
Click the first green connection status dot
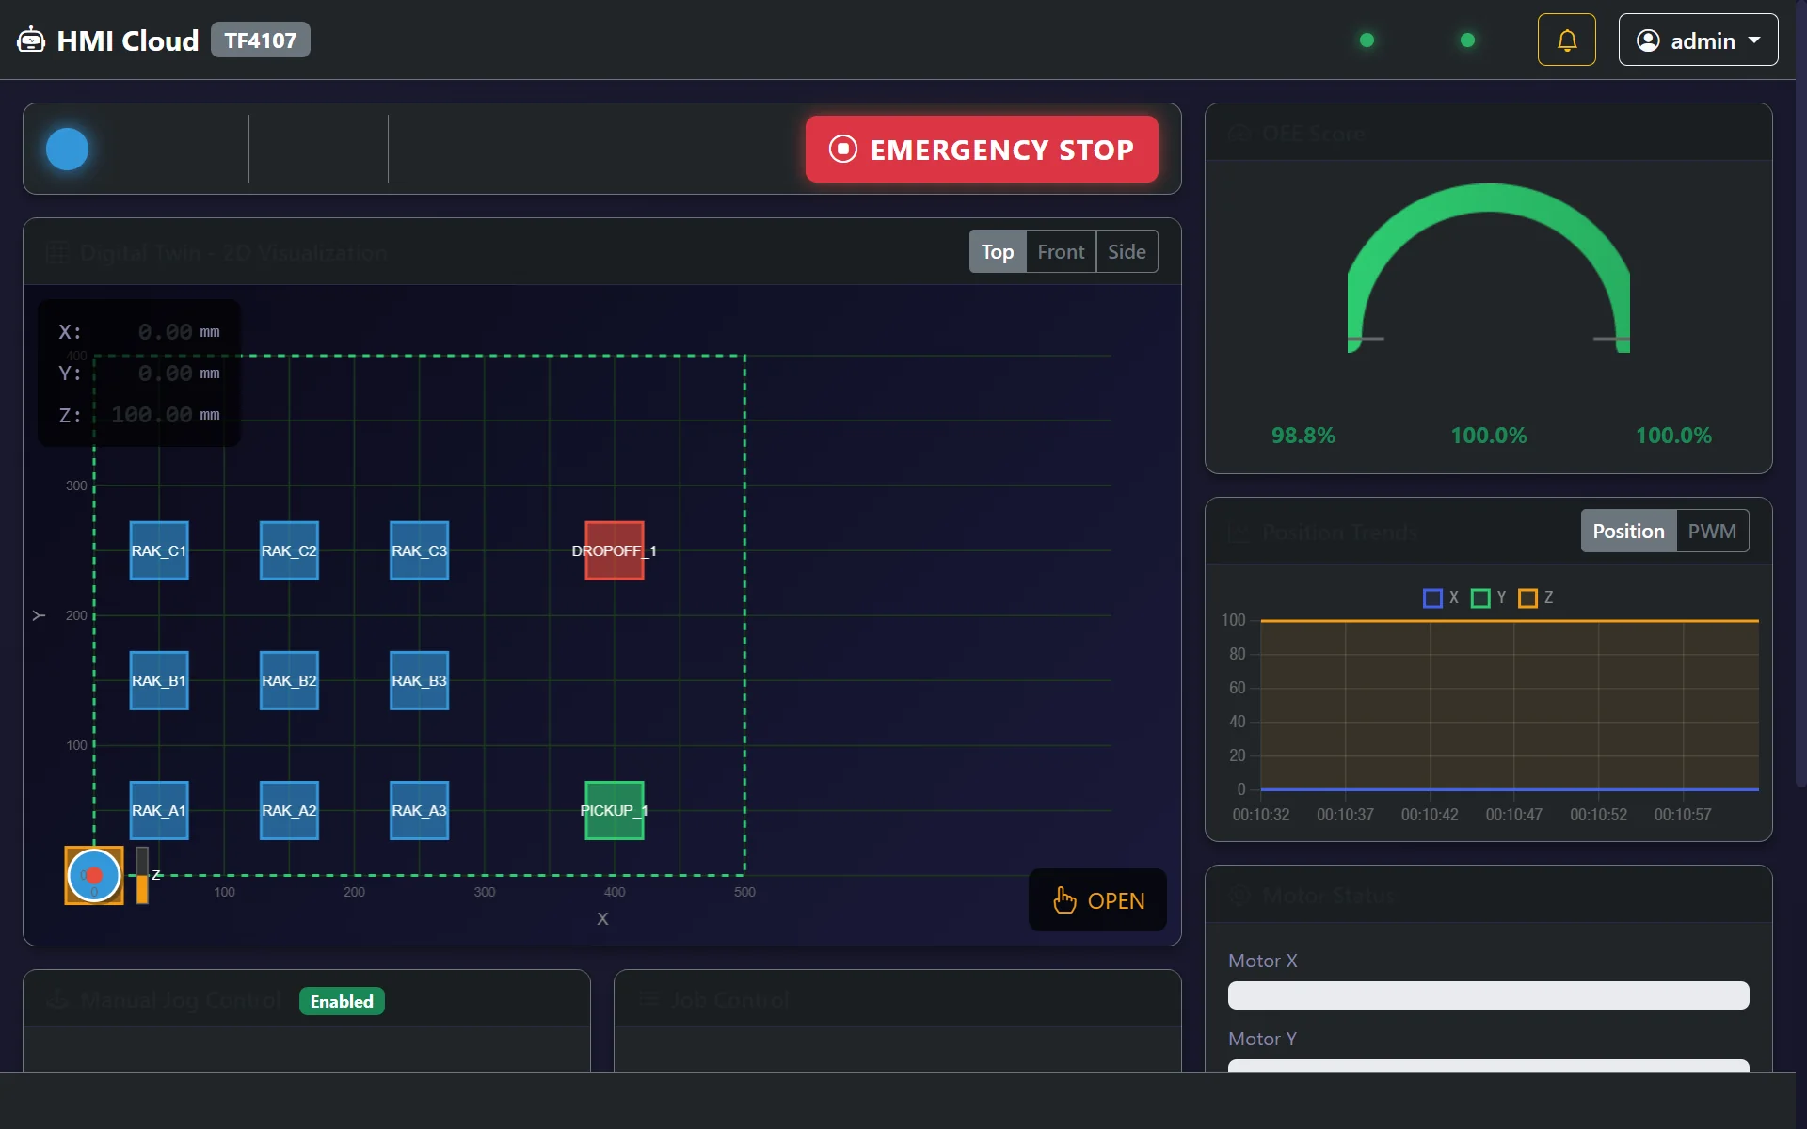1367,40
